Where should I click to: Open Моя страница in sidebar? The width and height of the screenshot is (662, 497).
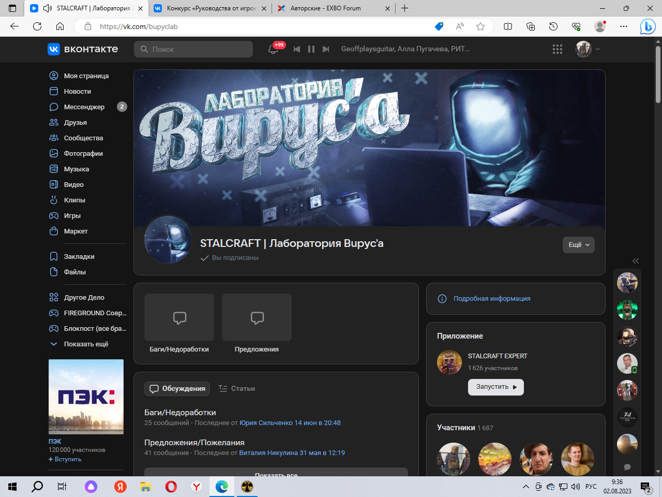pos(87,76)
